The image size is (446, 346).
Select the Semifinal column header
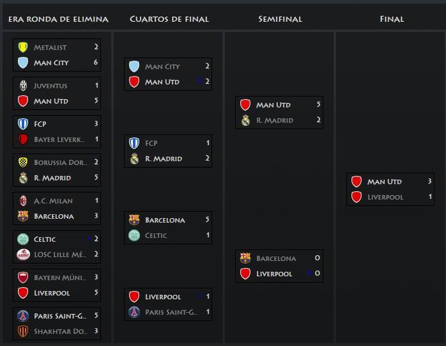280,19
